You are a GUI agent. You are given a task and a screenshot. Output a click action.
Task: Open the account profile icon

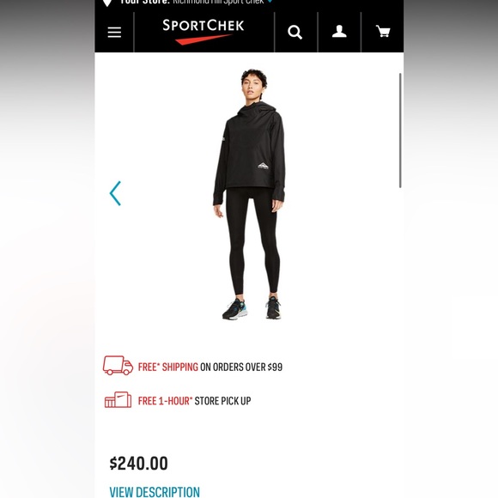[x=339, y=32]
